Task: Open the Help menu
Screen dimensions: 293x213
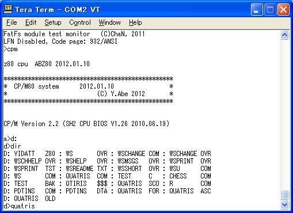Action: (x=135, y=22)
